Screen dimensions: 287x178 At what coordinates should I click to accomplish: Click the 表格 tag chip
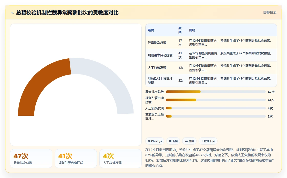click(173, 141)
